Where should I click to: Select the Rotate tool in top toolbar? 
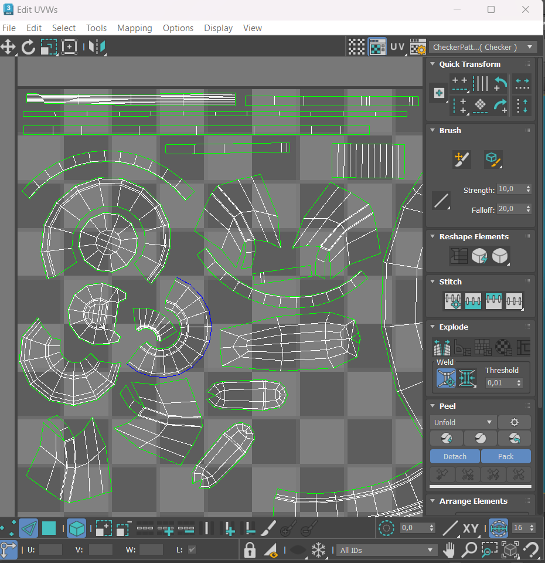click(x=28, y=47)
